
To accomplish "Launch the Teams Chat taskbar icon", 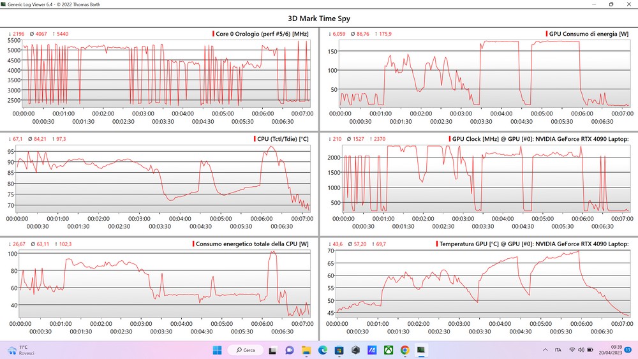I will tap(290, 350).
